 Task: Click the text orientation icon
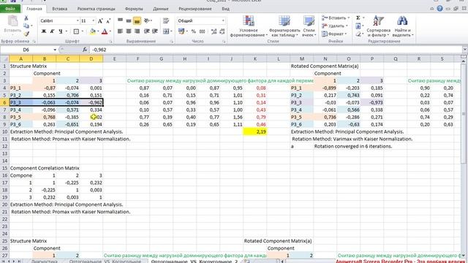pyautogui.click(x=146, y=20)
